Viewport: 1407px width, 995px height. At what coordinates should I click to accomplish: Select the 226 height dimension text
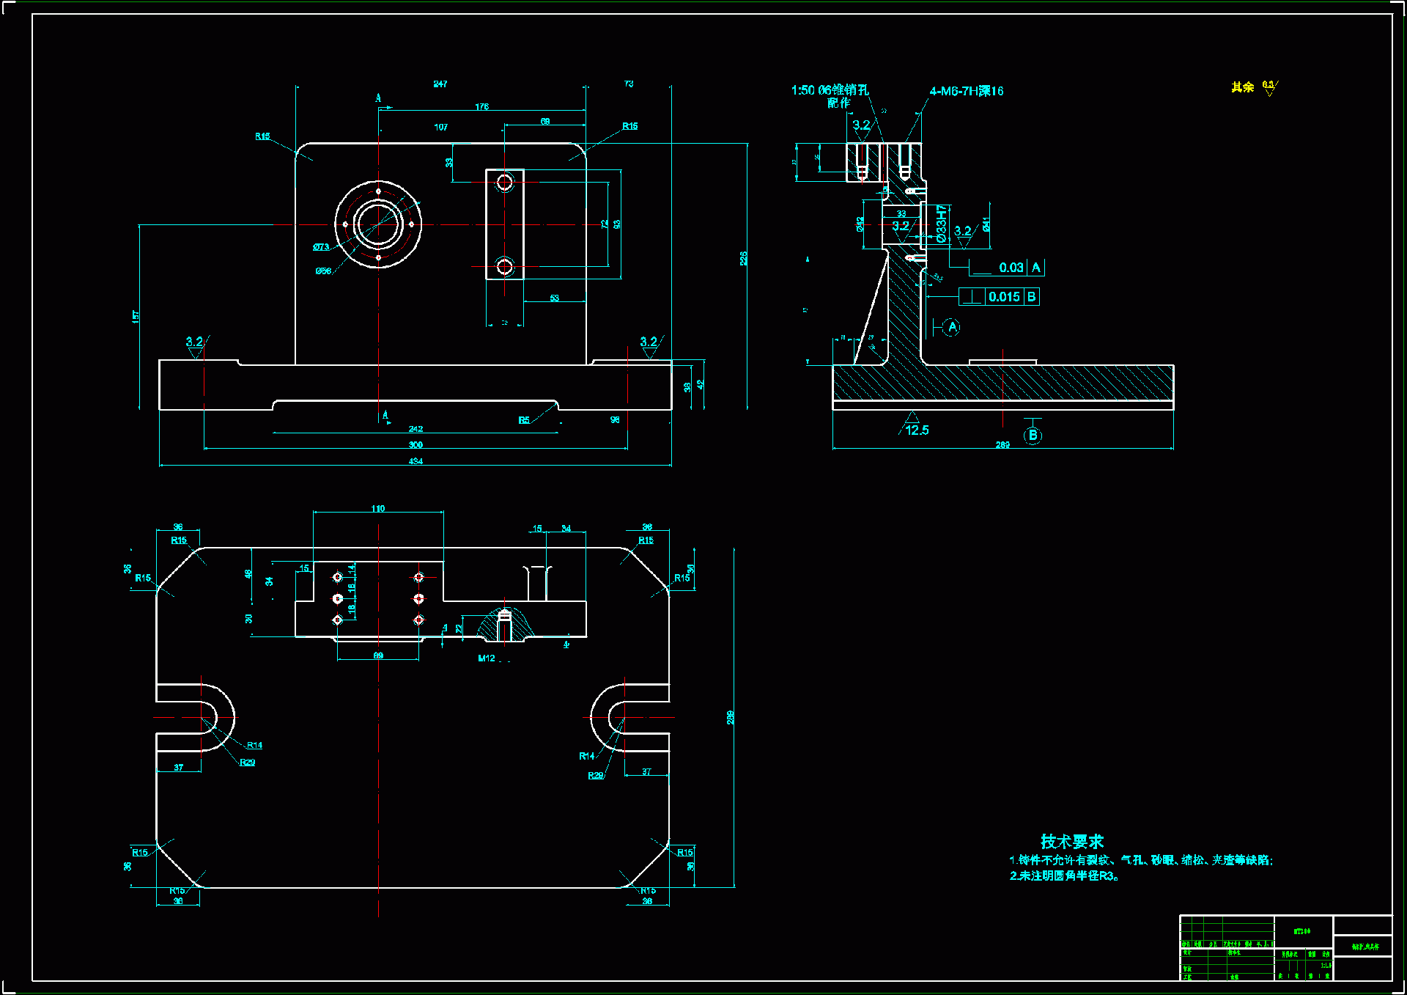743,258
